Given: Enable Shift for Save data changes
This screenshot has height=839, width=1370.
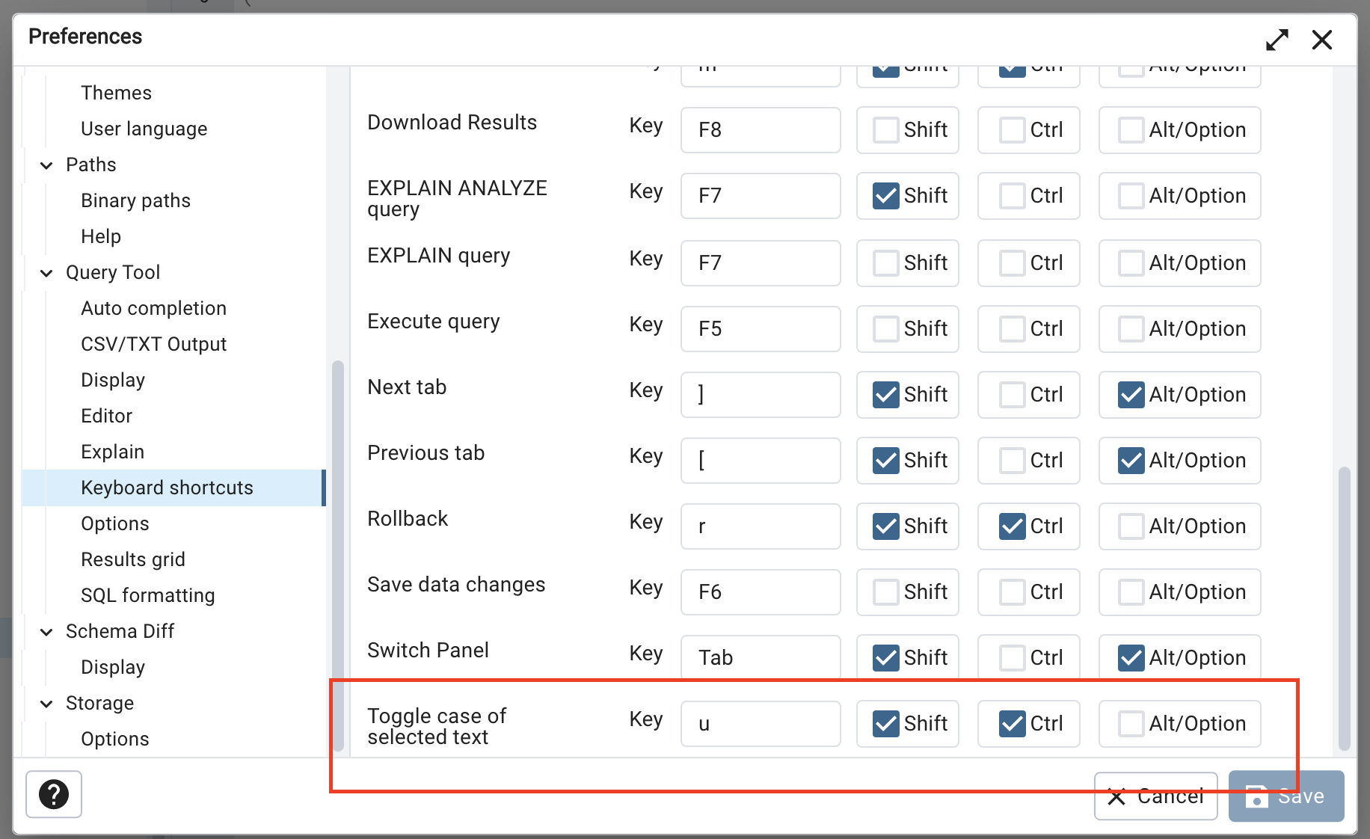Looking at the screenshot, I should [885, 591].
